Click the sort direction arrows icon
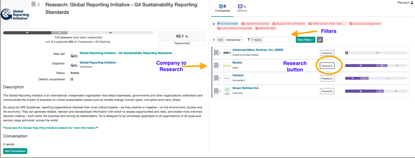 pos(214,40)
